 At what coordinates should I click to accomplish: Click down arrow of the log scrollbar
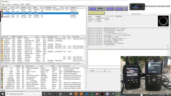click(168, 47)
